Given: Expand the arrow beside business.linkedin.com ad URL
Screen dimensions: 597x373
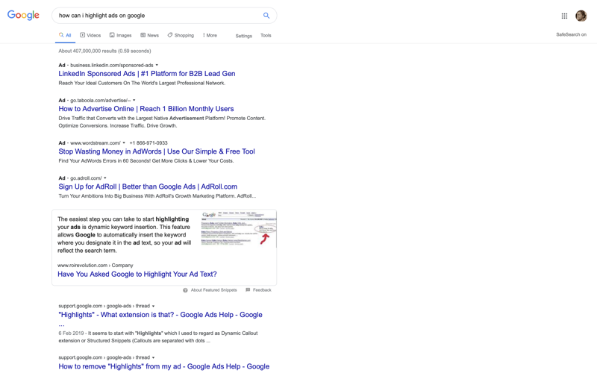Looking at the screenshot, I should pos(157,65).
